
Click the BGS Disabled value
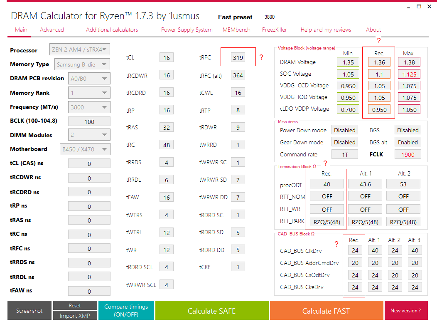[408, 130]
